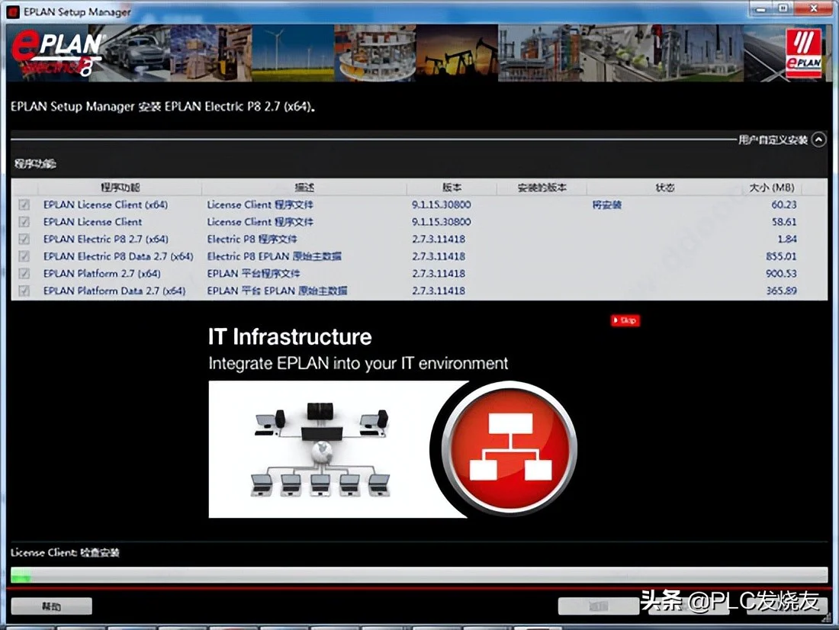Image resolution: width=839 pixels, height=630 pixels.
Task: Click the setup title 'EPLAN Setup Manager 安装 EPLAN Electric P8 2.7'
Action: tap(162, 107)
